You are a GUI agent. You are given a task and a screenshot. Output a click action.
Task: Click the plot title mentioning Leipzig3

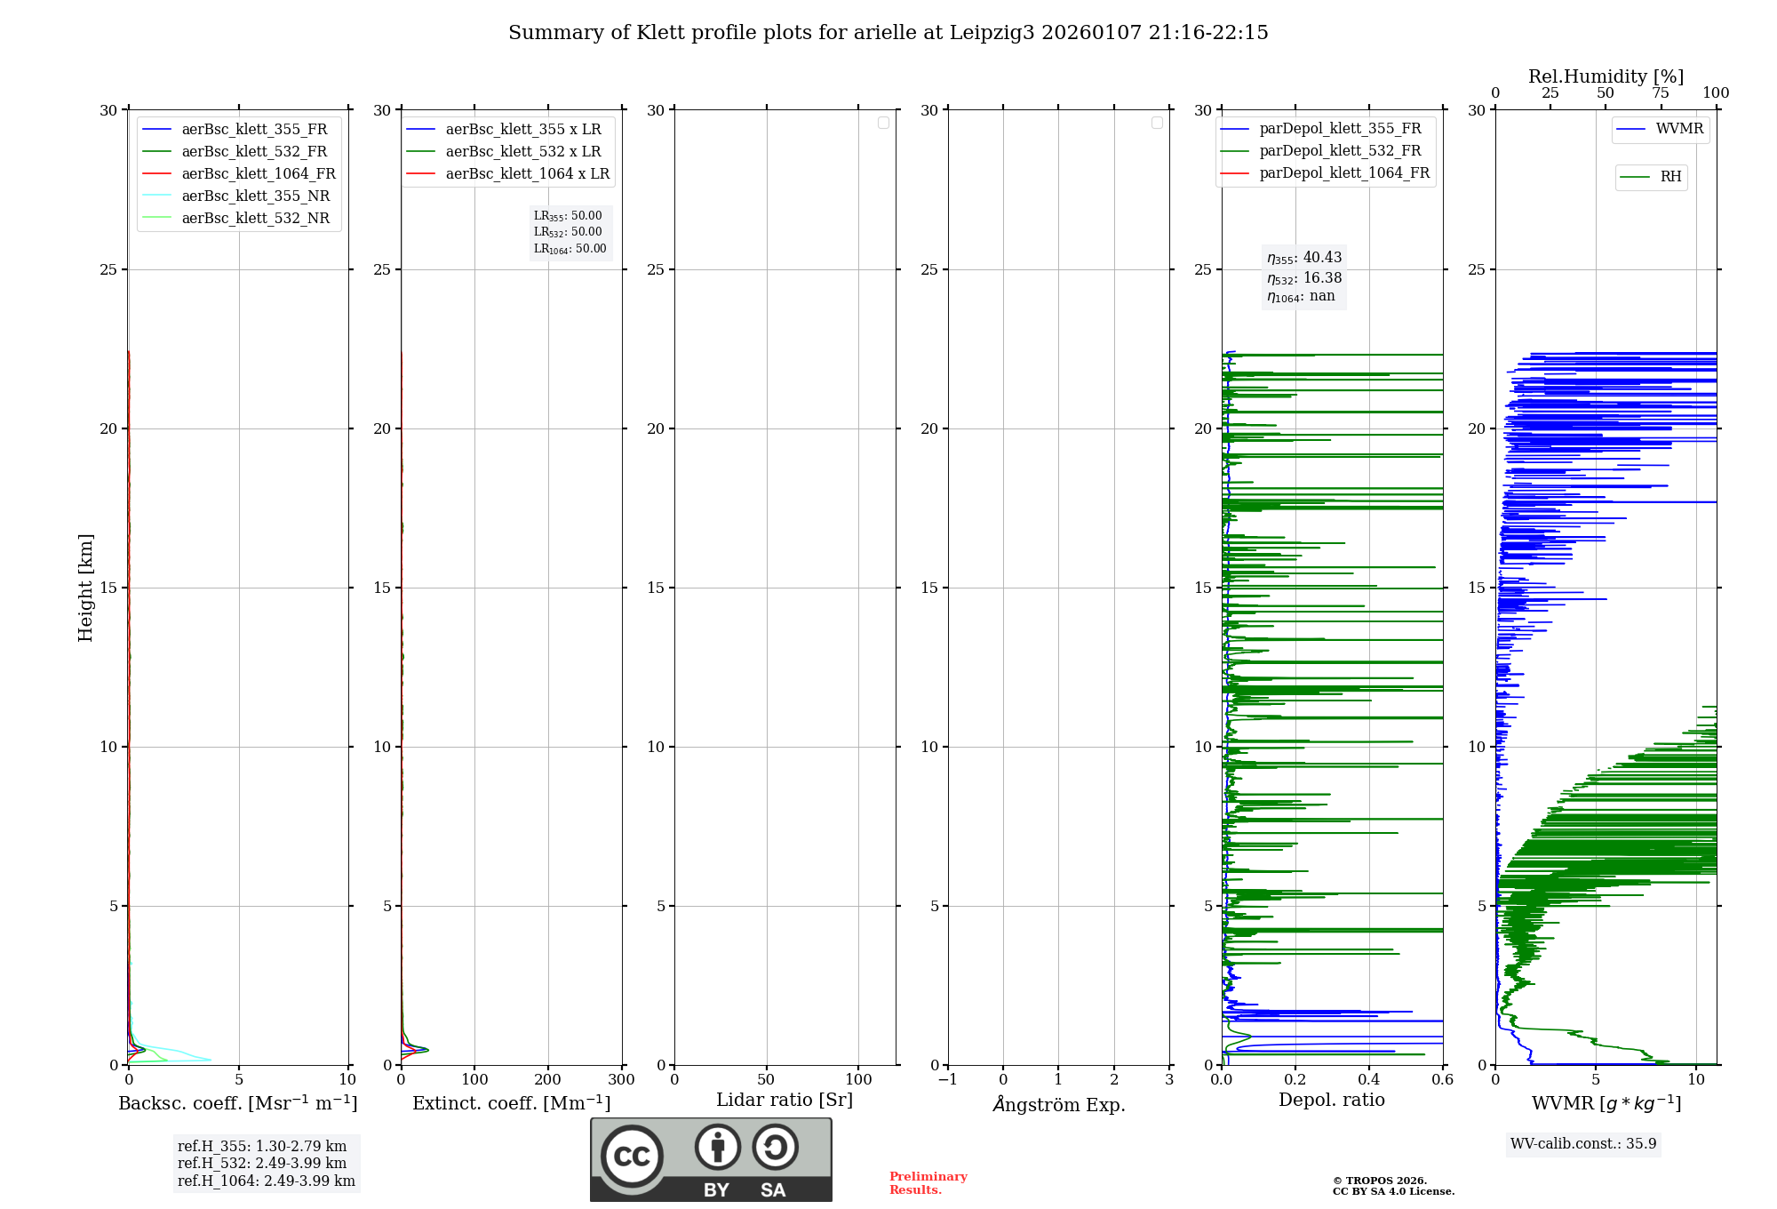pos(888,33)
